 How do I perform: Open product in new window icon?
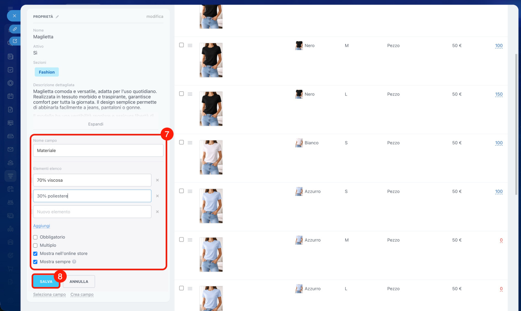(x=15, y=41)
